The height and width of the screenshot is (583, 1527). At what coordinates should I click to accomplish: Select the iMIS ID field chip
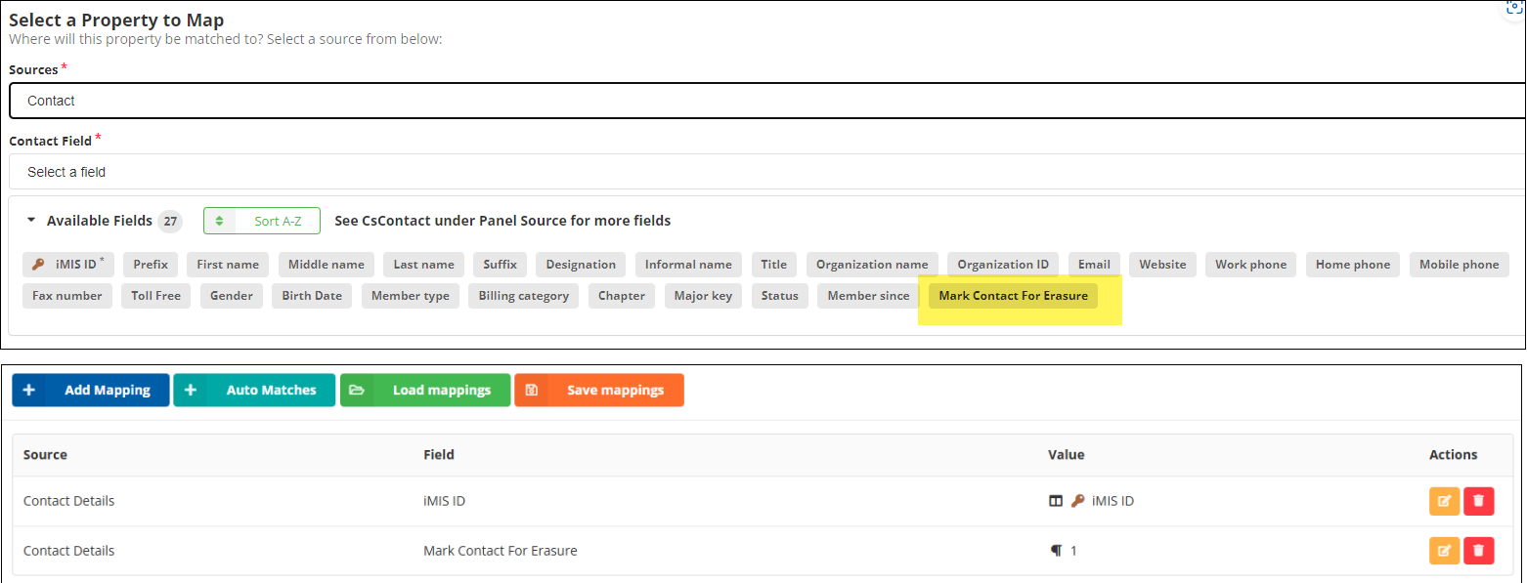(68, 265)
